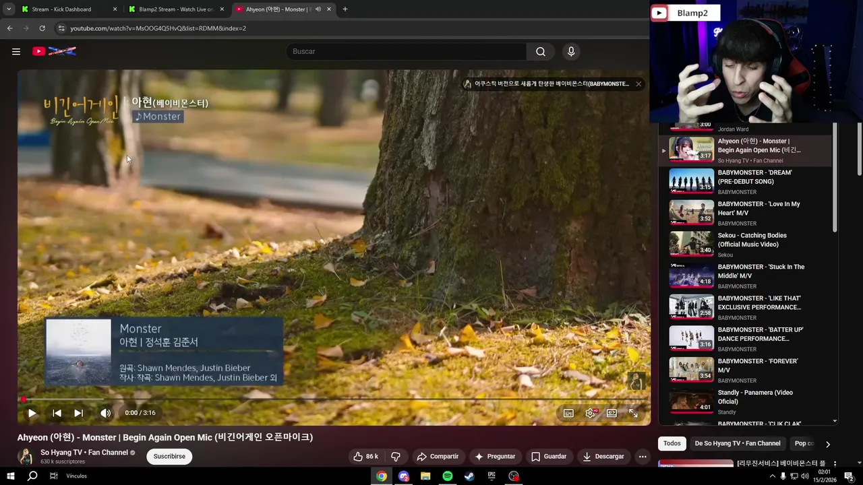Open the more actions three-dot menu
The image size is (863, 485).
point(643,456)
